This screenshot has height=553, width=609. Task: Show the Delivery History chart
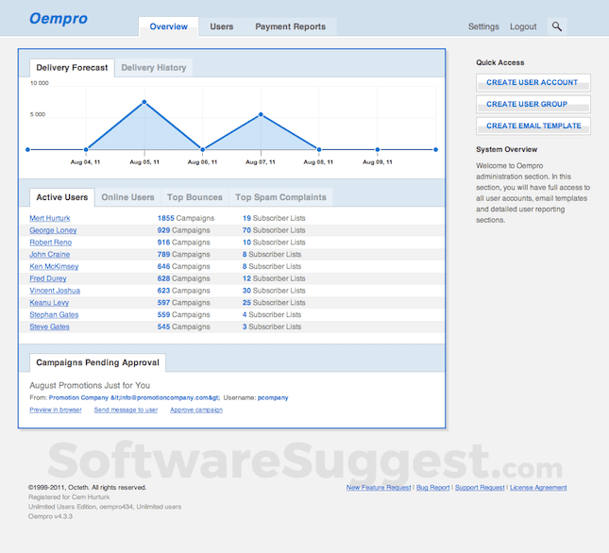point(153,68)
